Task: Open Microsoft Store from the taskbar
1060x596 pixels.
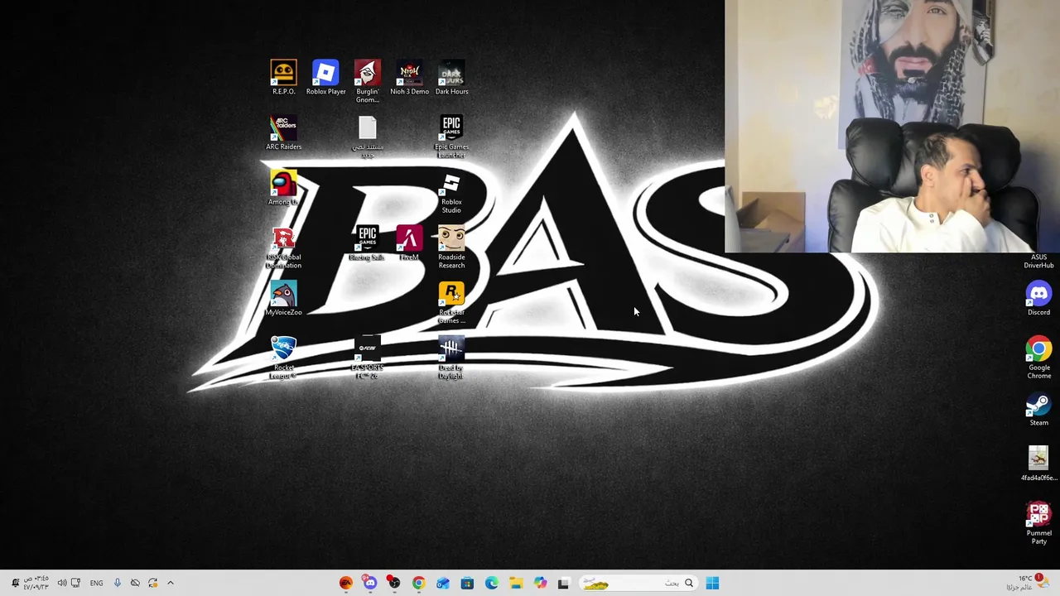Action: point(467,583)
